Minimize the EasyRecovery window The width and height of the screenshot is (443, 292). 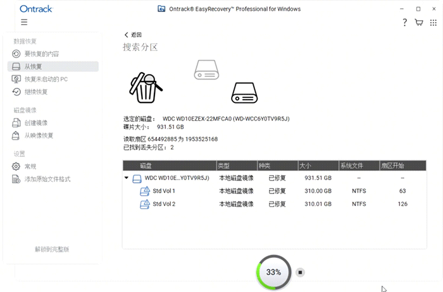401,9
